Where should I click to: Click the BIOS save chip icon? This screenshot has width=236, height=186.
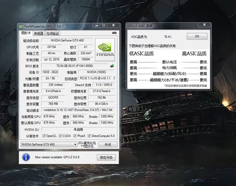[x=112, y=66]
